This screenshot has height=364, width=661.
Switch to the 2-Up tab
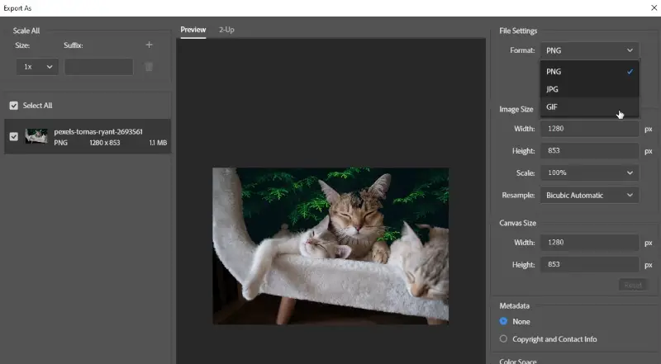coord(226,30)
